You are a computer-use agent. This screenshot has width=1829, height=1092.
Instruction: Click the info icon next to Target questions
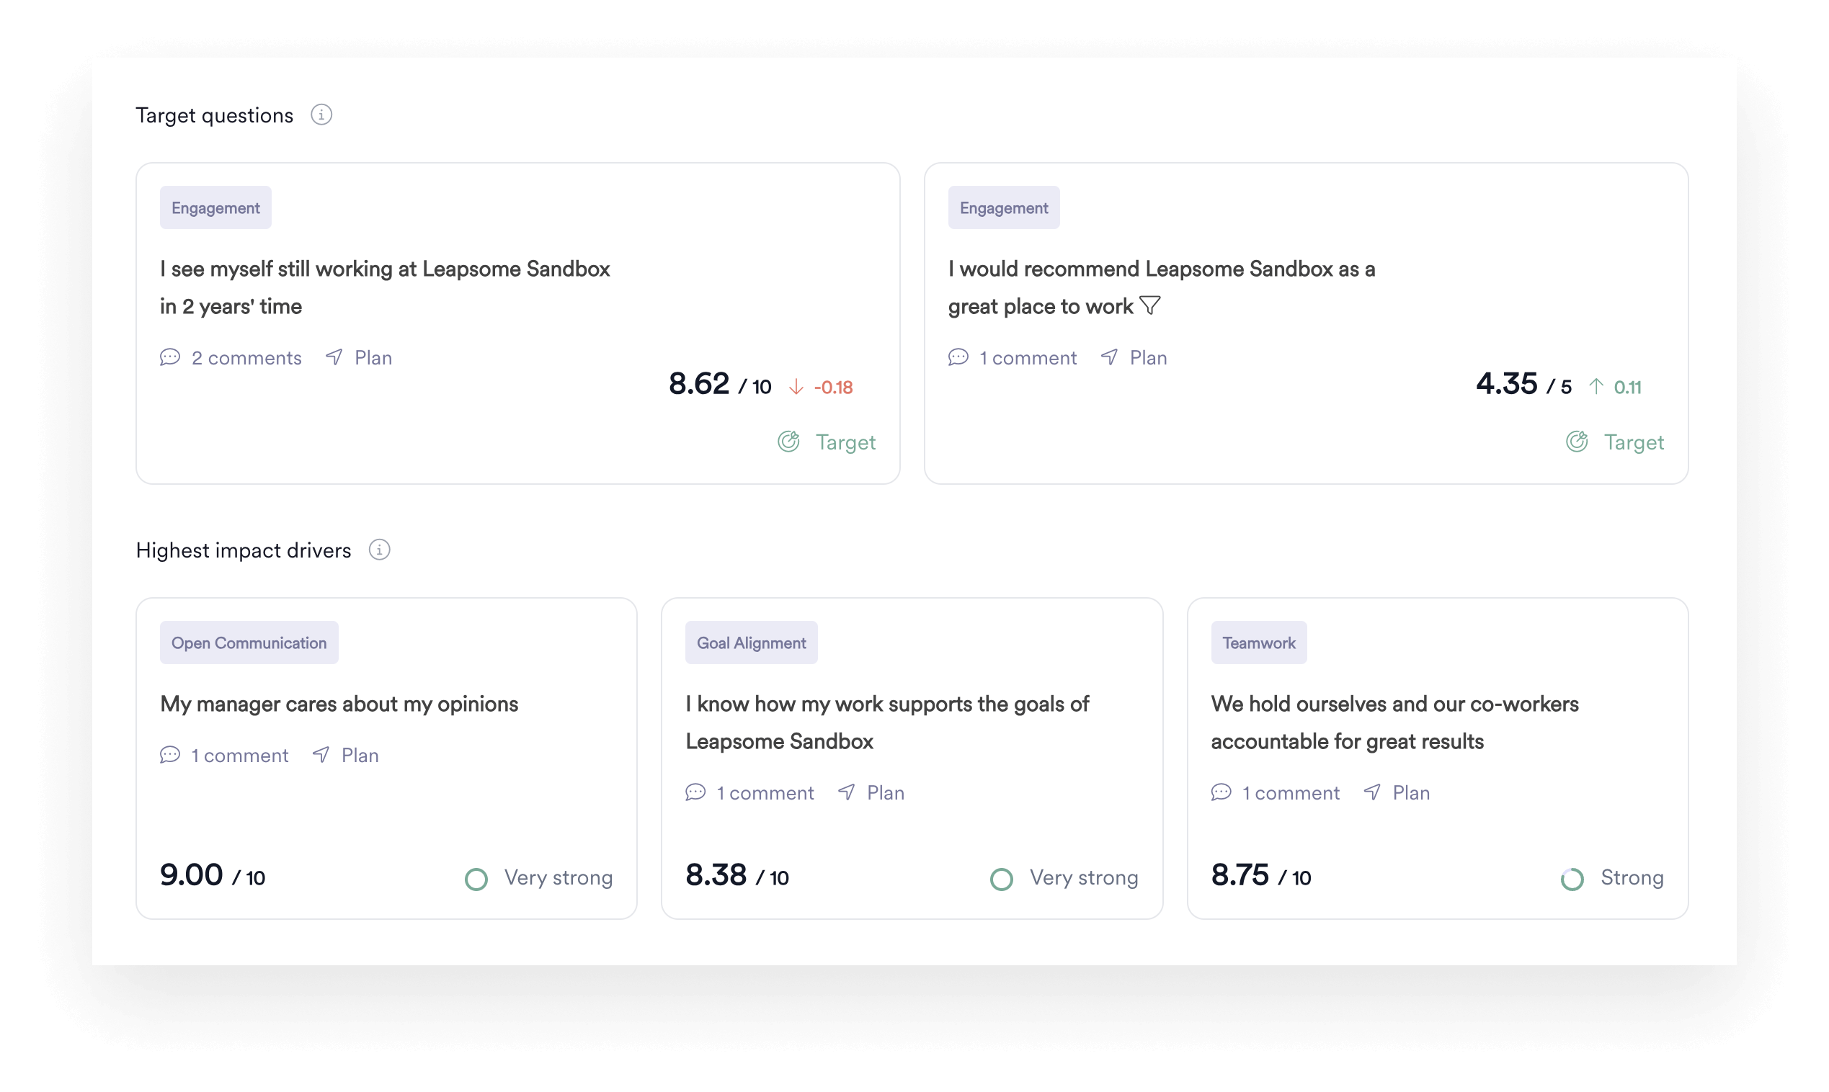[x=321, y=116]
